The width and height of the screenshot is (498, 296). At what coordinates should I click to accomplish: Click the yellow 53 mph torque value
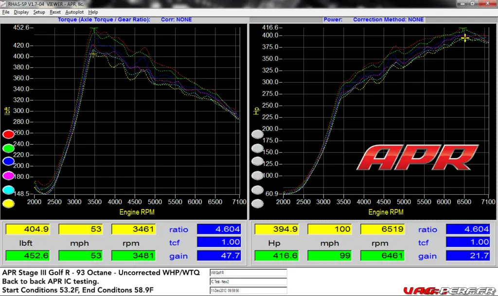[x=81, y=229]
